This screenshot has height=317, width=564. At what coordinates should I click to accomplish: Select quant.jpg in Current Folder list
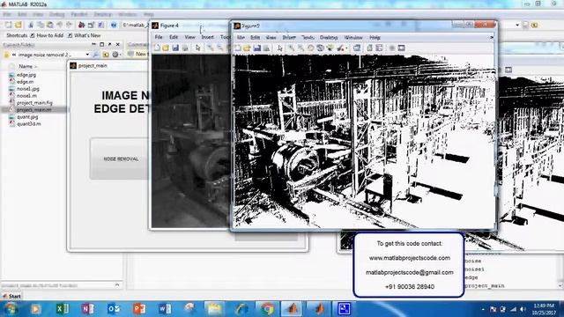27,117
